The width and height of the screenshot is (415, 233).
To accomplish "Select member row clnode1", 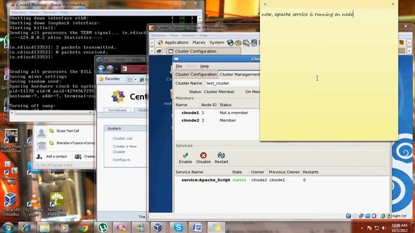I will [x=217, y=113].
